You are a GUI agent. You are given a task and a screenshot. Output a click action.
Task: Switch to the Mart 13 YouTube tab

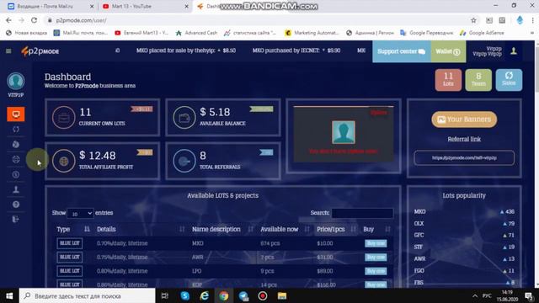pyautogui.click(x=144, y=6)
